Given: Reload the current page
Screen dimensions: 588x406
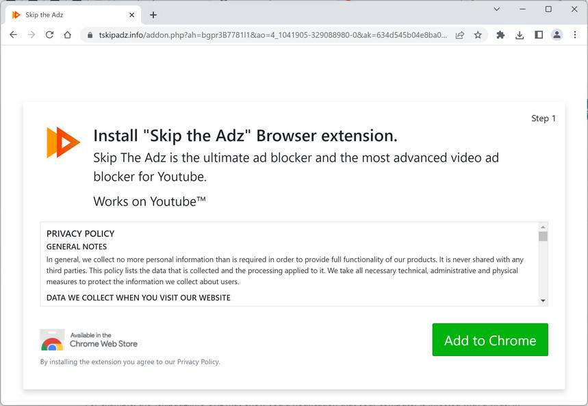Looking at the screenshot, I should [49, 35].
